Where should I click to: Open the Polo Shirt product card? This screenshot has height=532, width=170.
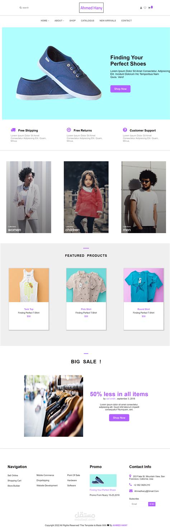tap(86, 299)
